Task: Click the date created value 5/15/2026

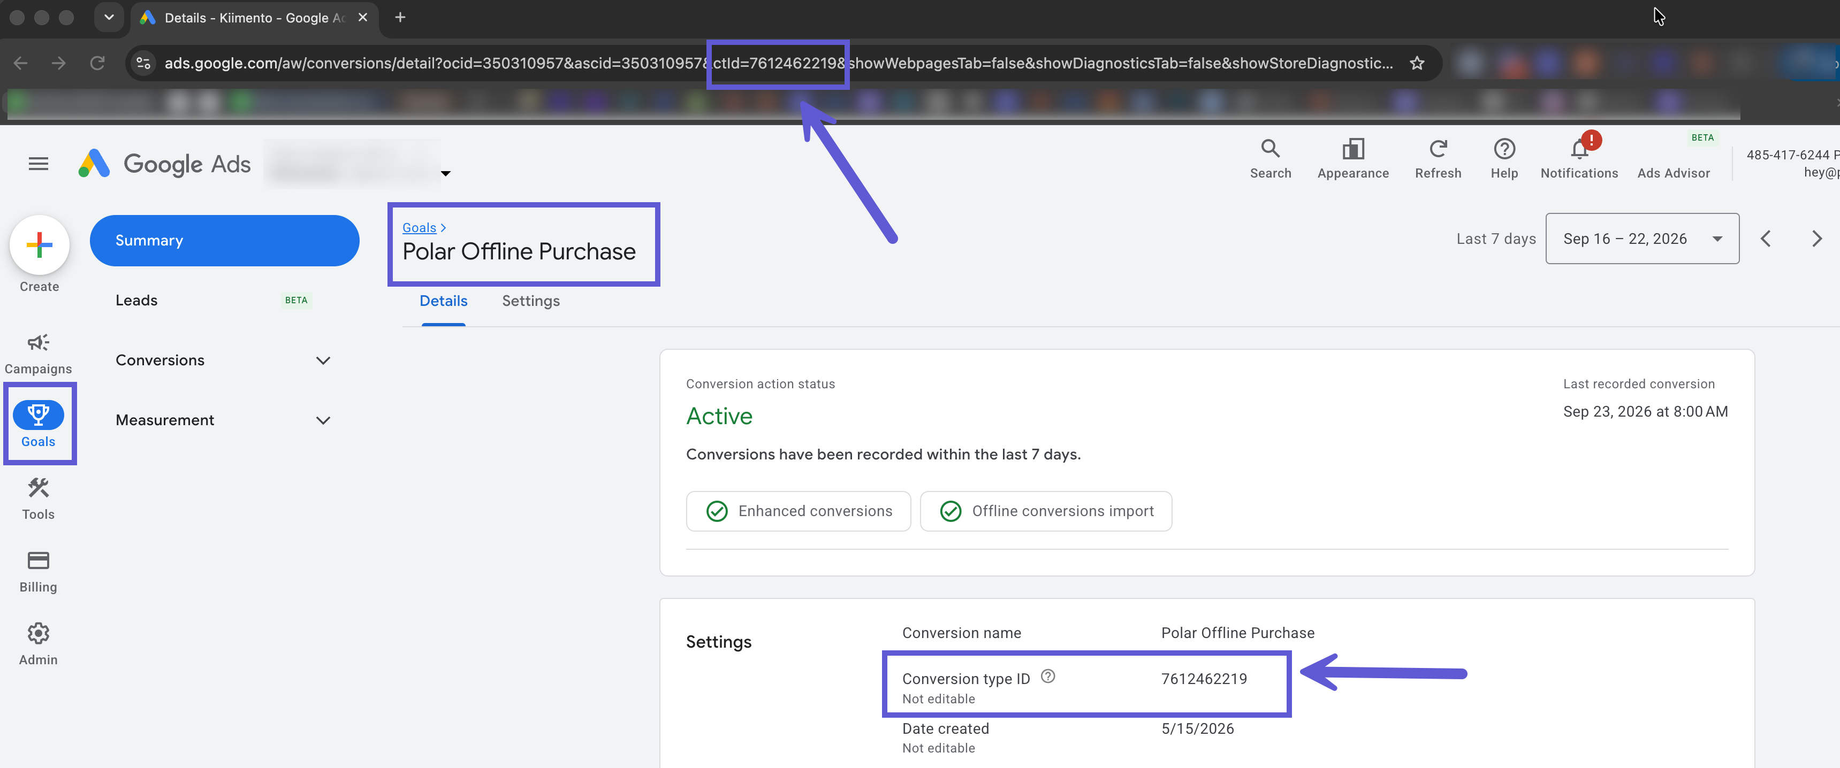Action: pos(1197,729)
